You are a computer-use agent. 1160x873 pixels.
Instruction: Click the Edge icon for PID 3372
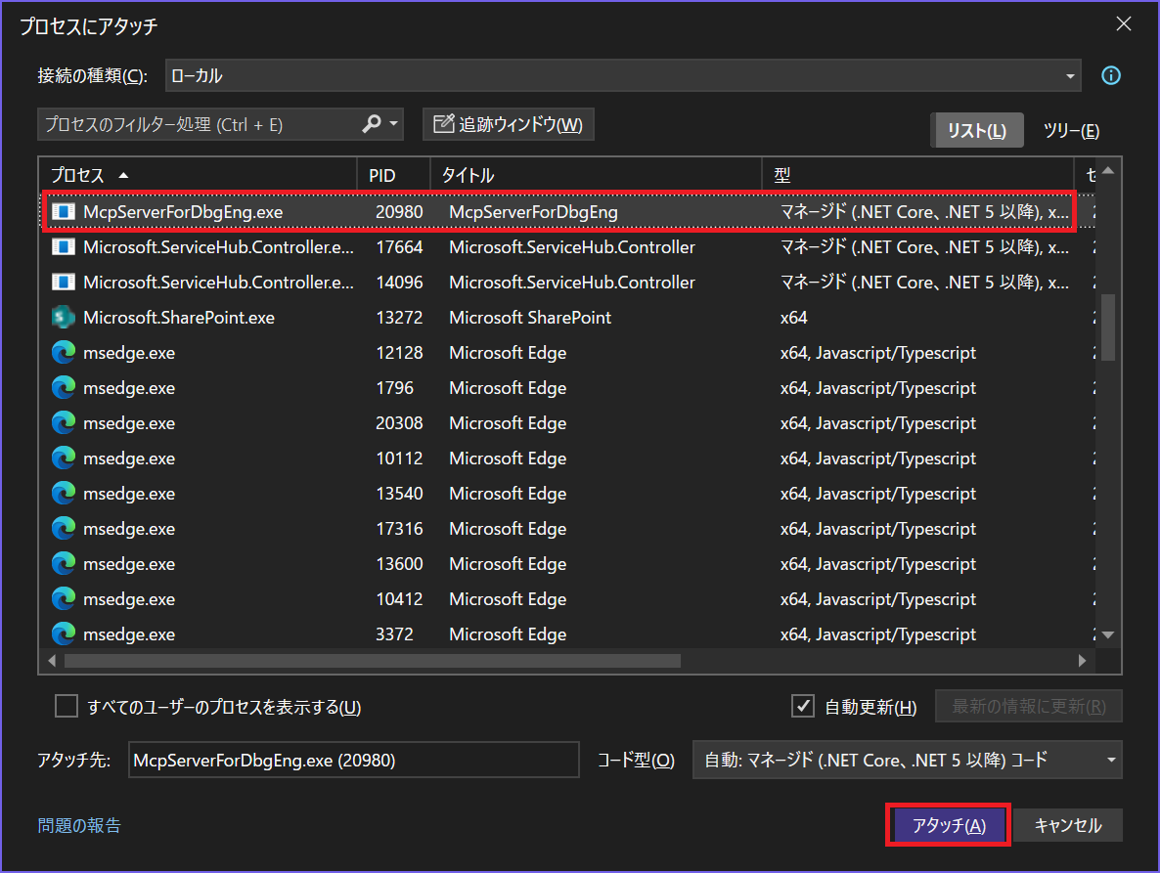(x=63, y=634)
